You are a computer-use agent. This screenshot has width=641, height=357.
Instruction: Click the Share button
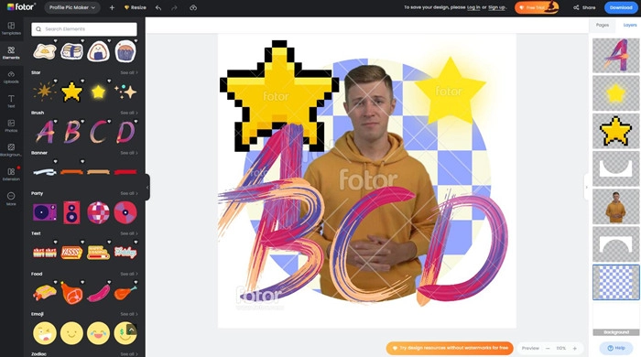[584, 7]
